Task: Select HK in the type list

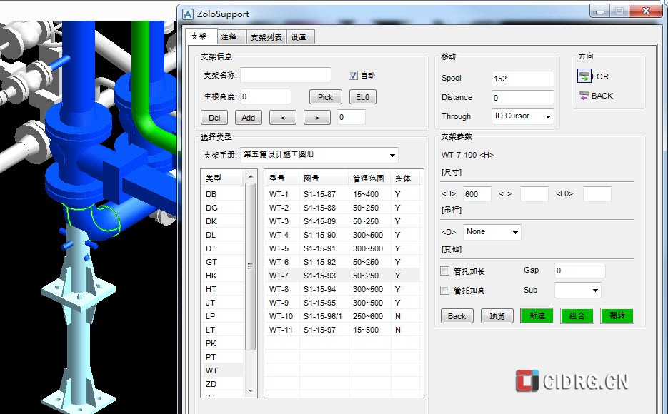Action: click(211, 276)
